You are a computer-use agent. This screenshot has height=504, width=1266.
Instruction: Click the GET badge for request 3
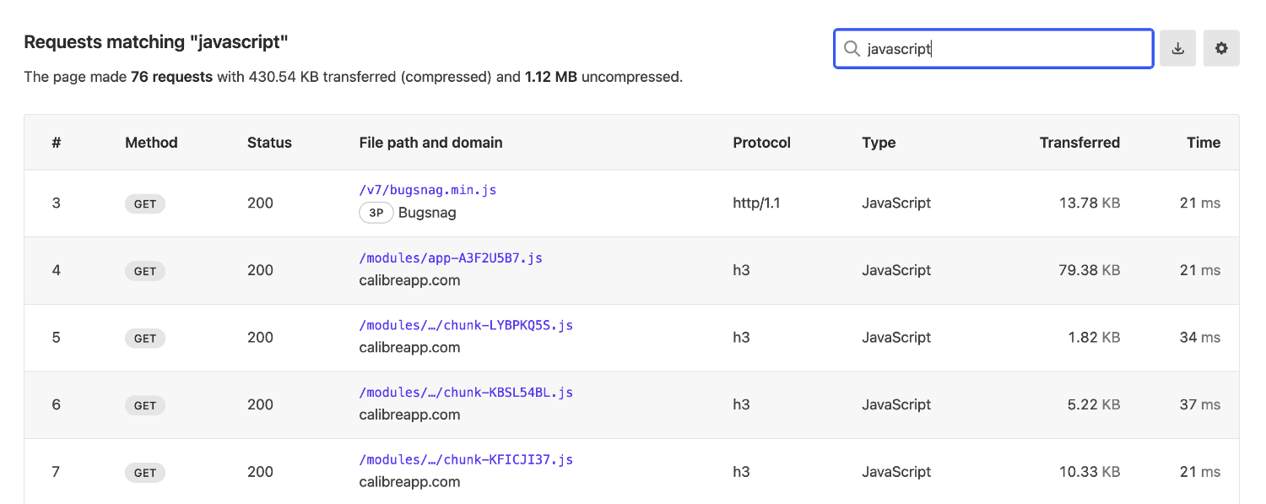point(144,203)
